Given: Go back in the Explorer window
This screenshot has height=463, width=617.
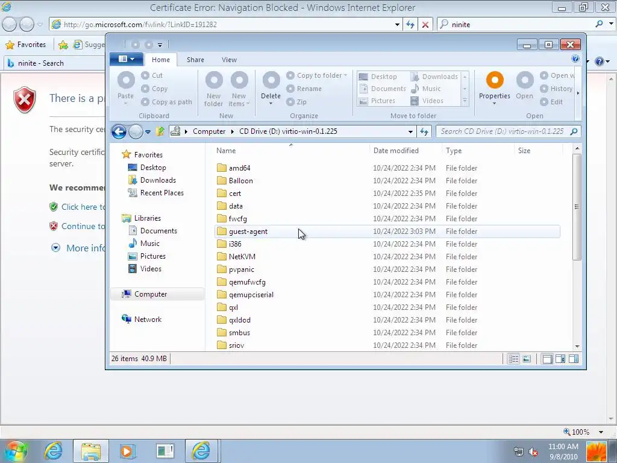Looking at the screenshot, I should (x=119, y=131).
